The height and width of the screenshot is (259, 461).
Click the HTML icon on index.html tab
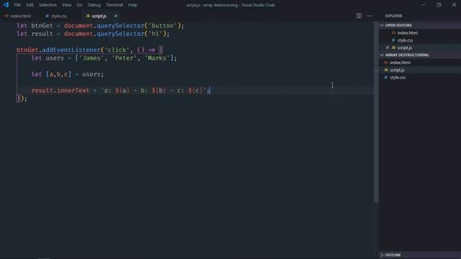point(6,16)
